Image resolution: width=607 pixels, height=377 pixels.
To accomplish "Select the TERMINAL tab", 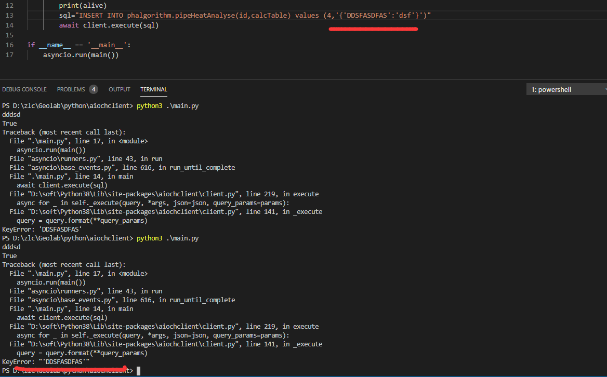I will [154, 89].
